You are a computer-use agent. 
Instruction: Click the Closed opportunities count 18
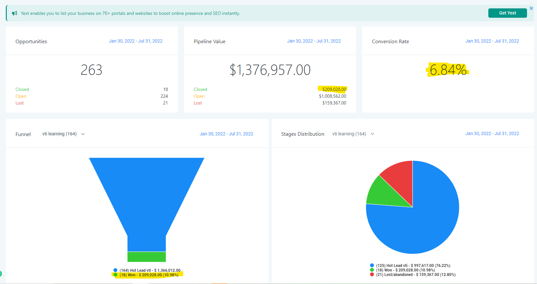coord(166,89)
